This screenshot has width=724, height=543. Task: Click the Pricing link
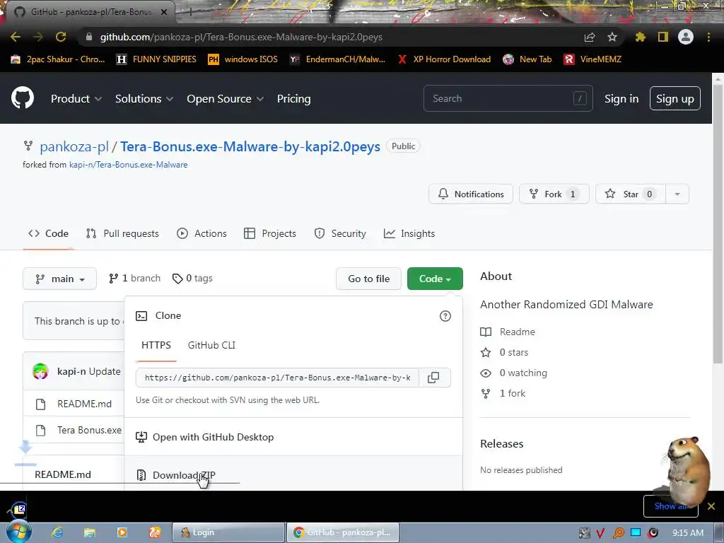tap(293, 99)
